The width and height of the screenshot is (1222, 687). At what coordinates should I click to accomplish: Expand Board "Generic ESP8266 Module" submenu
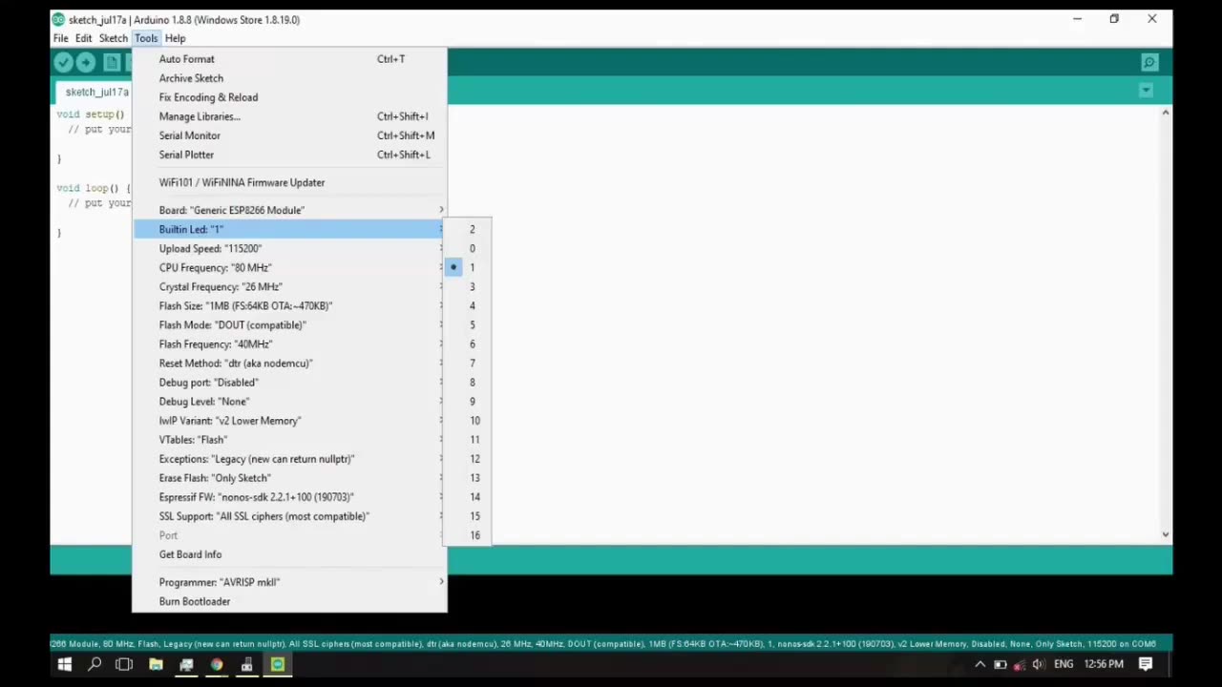pyautogui.click(x=289, y=210)
